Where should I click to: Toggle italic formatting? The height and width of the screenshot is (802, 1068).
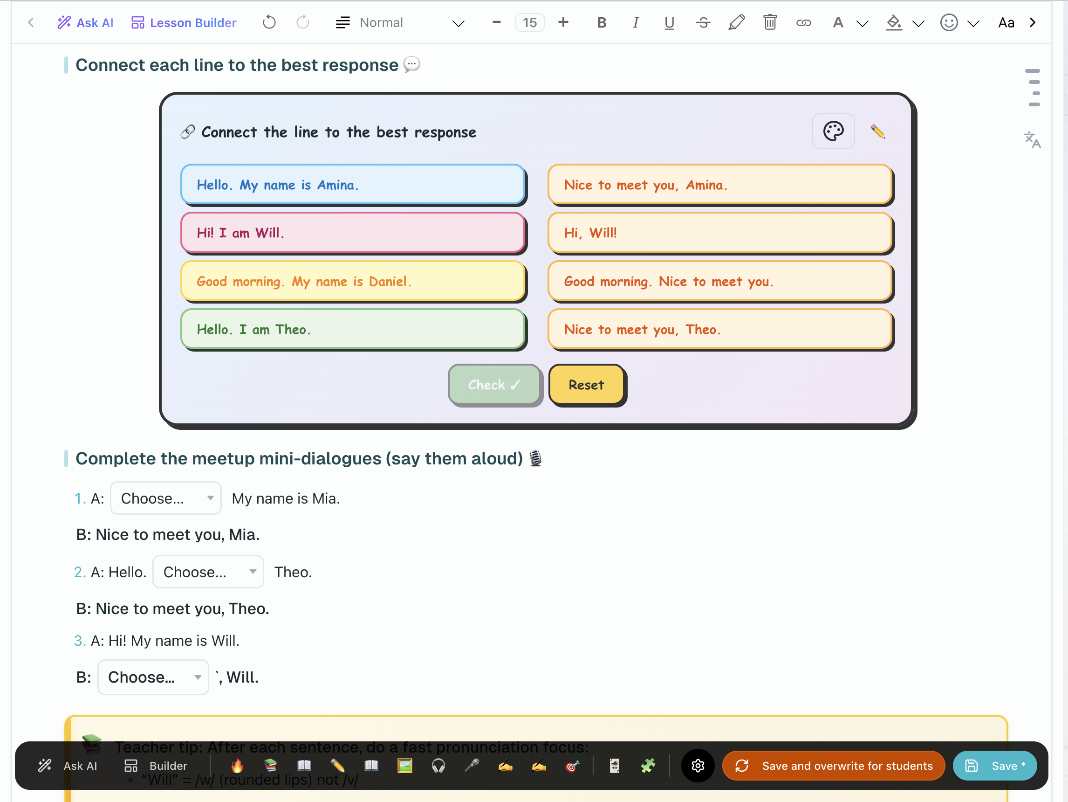click(x=636, y=23)
